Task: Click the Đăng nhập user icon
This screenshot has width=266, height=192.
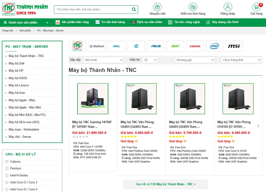Action: [228, 7]
